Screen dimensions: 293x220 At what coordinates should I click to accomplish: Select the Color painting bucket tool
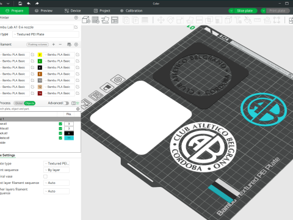(x=248, y=20)
